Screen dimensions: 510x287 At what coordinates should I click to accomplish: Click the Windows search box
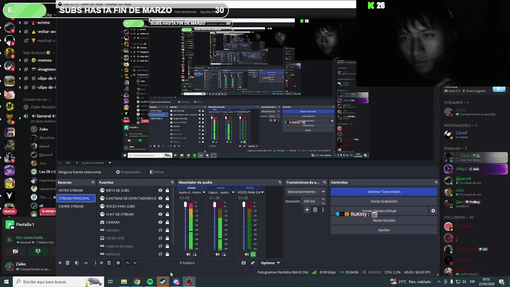click(x=58, y=282)
